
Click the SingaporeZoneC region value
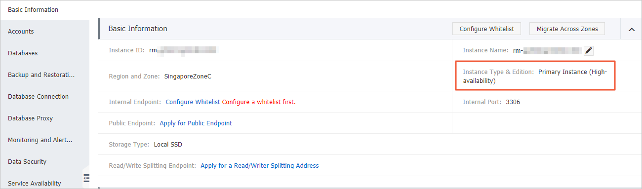click(188, 76)
